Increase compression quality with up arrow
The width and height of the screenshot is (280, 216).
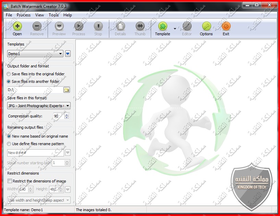click(x=67, y=115)
